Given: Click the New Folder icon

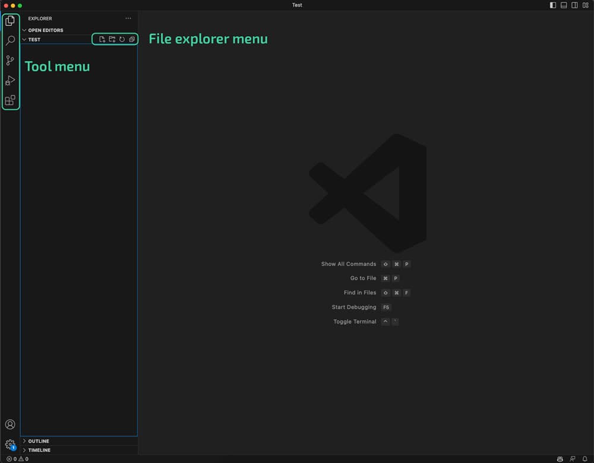Looking at the screenshot, I should coord(112,39).
